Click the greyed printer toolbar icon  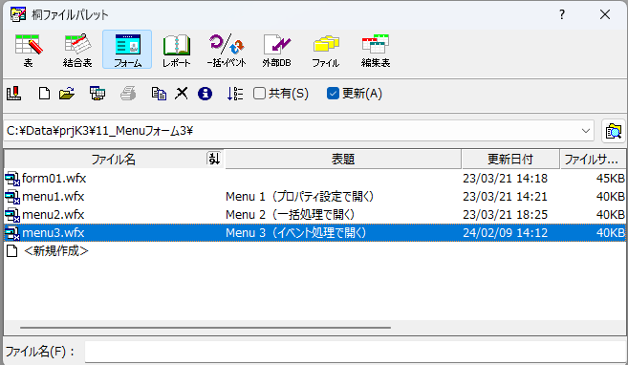point(128,94)
